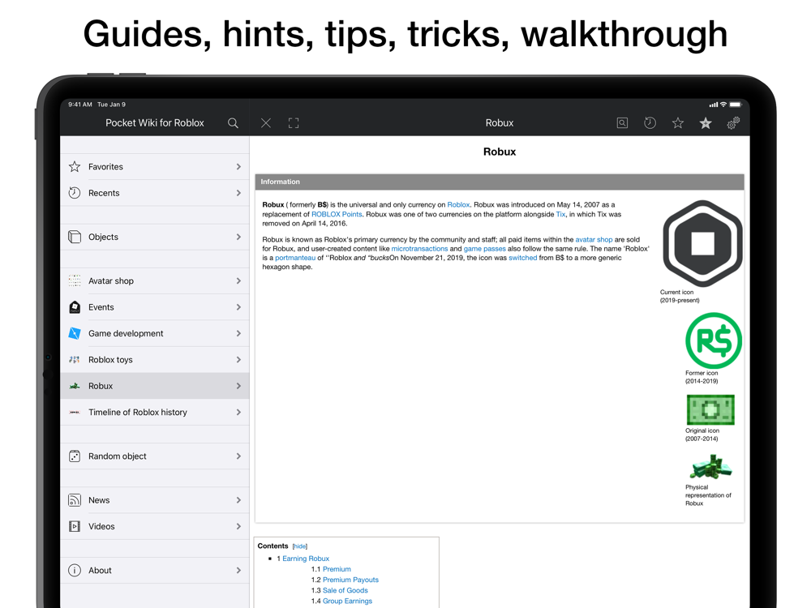The height and width of the screenshot is (608, 811).
Task: Expand Timeline of Roblox history chevron
Action: coord(238,412)
